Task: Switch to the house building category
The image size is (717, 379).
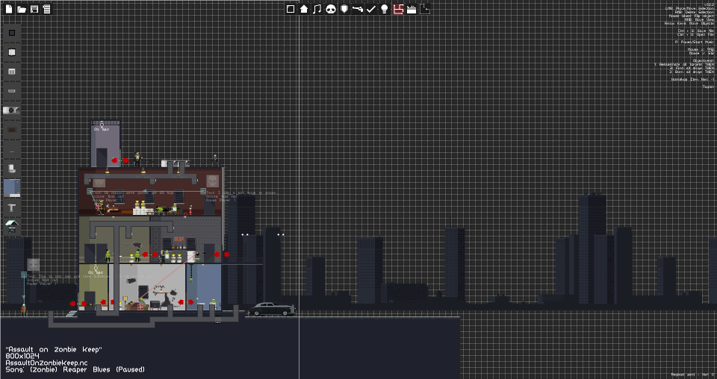Action: pyautogui.click(x=304, y=9)
